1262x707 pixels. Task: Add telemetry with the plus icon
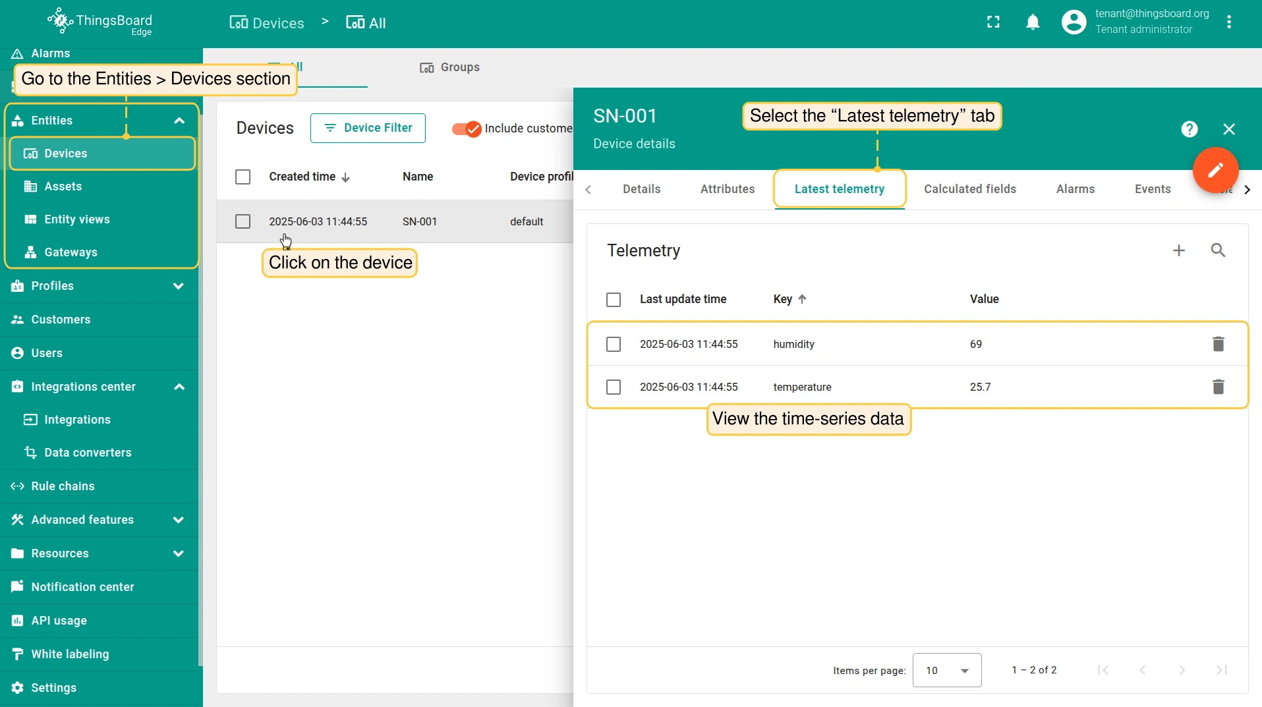click(1179, 250)
